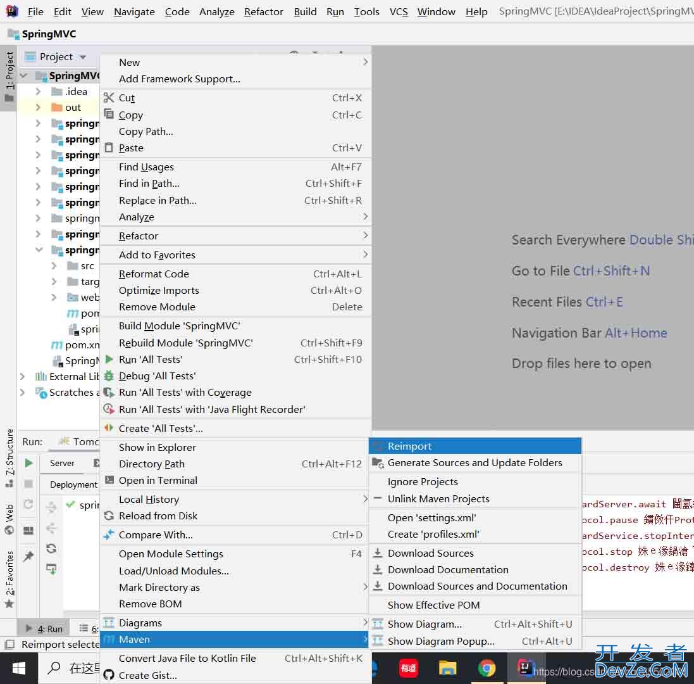
Task: Click the Java Flight Recorder icon
Action: (x=108, y=409)
